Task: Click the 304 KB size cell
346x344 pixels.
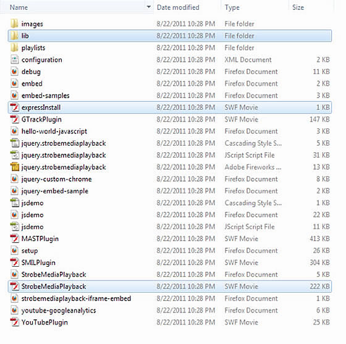Action: 319,262
